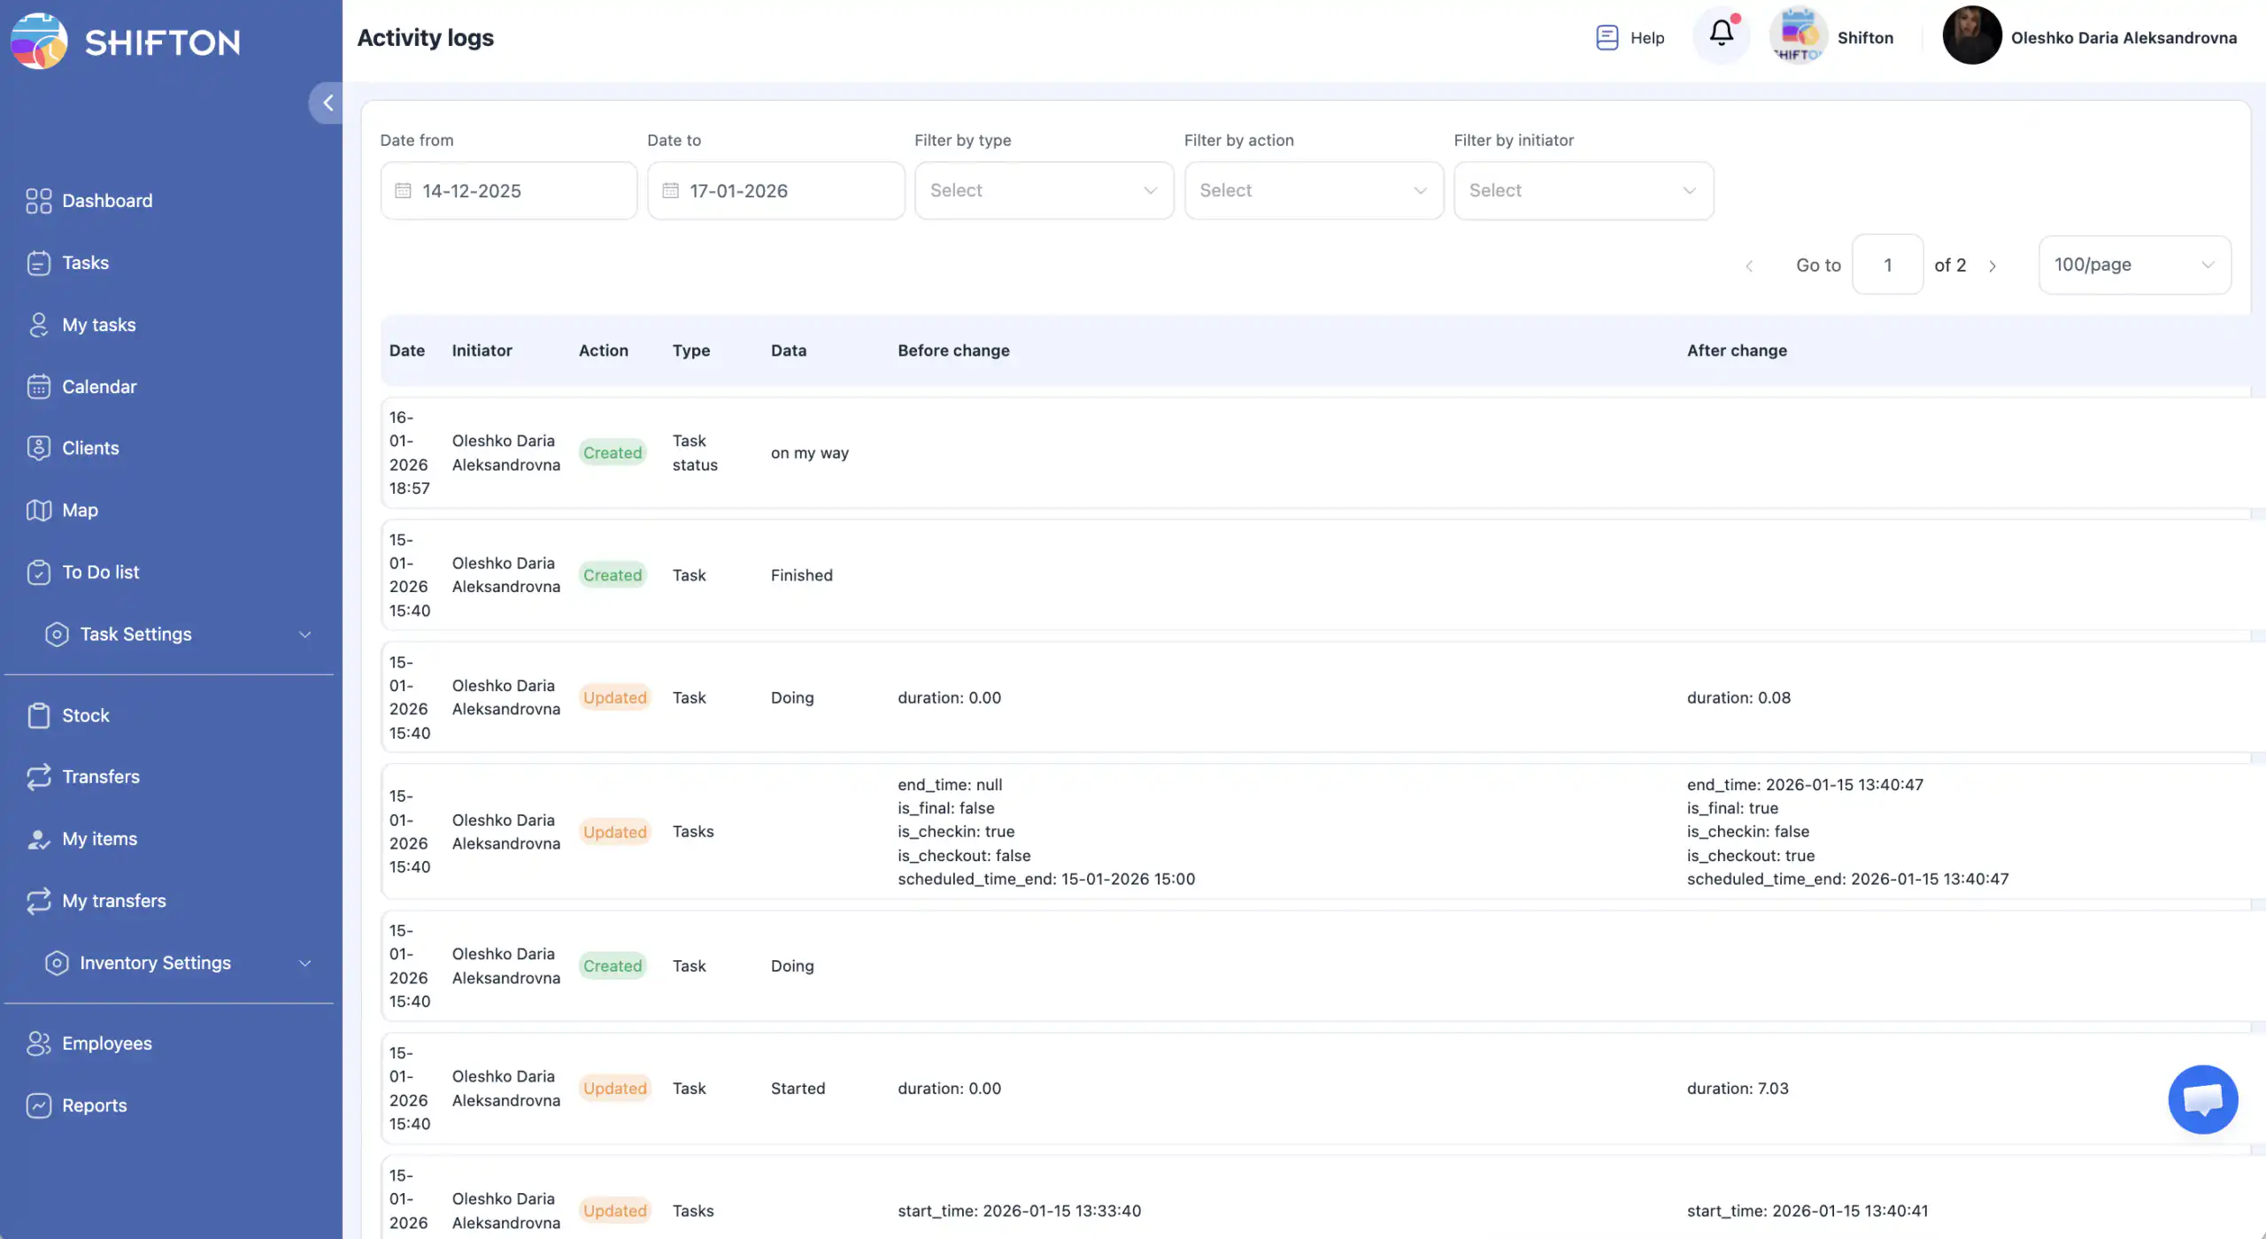Go to the Reports menu item
2266x1239 pixels.
pos(94,1105)
